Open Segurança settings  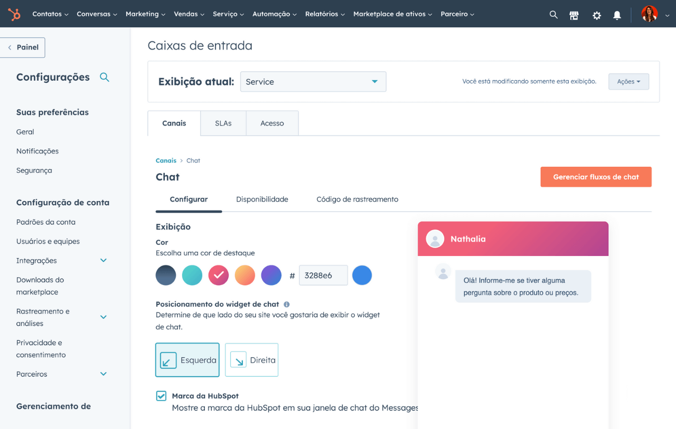[34, 171]
